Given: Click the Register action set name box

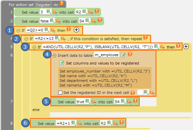Looking at the screenshot, I should 44,5.
